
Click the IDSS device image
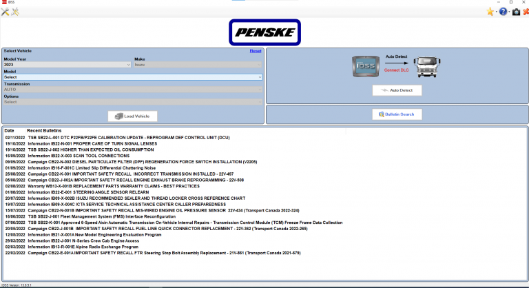click(x=366, y=66)
